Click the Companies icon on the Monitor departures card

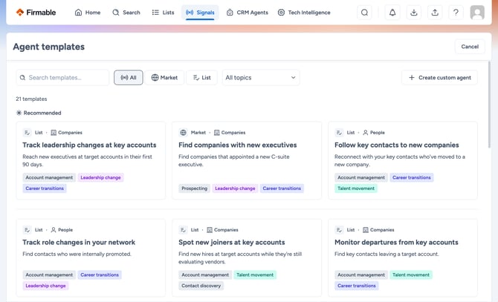point(366,230)
